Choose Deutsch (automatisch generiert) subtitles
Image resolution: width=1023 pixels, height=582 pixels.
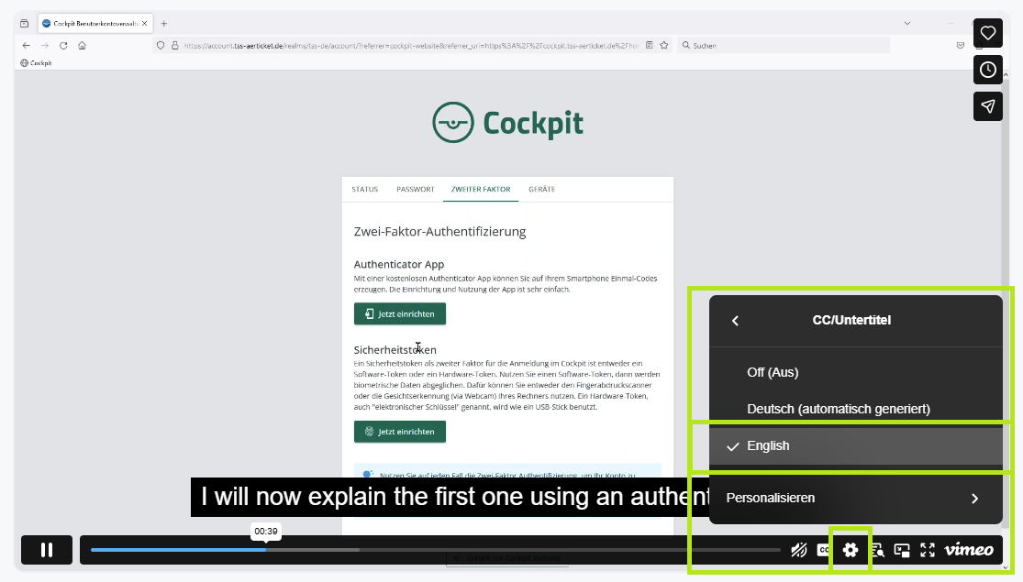coord(838,409)
